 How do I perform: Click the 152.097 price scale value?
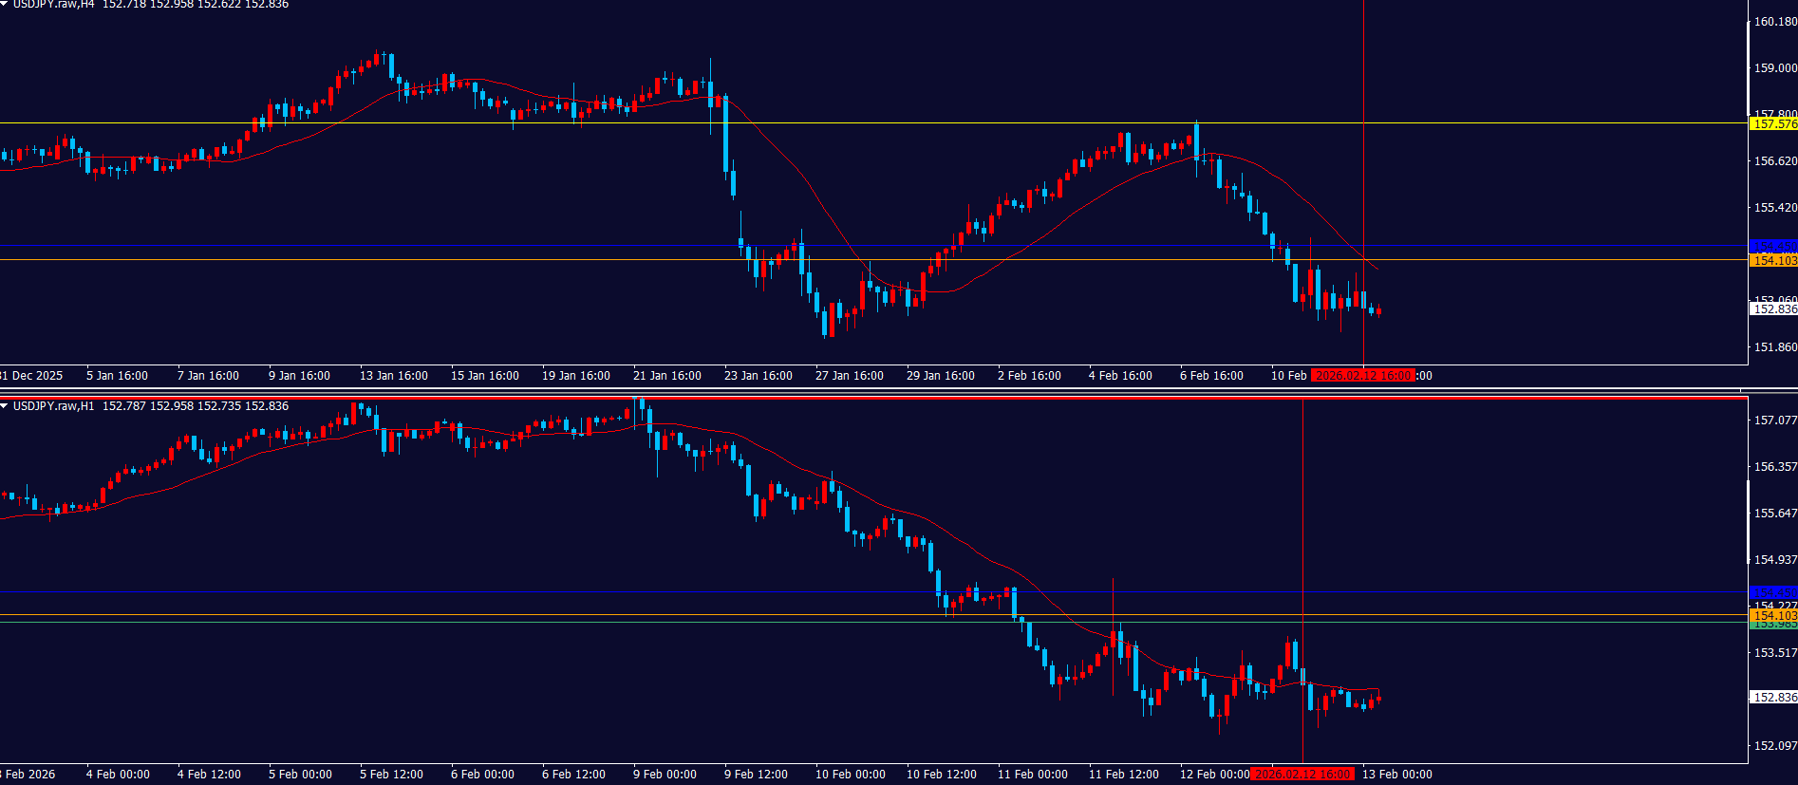1774,746
